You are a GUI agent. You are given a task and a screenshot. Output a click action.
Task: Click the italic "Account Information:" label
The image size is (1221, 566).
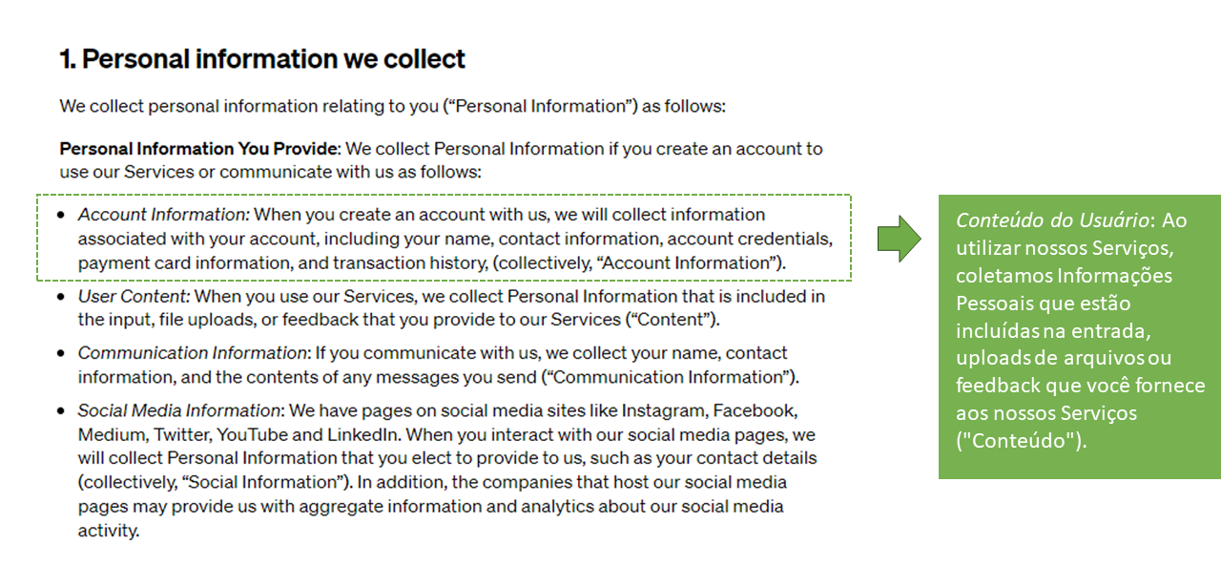tap(163, 215)
